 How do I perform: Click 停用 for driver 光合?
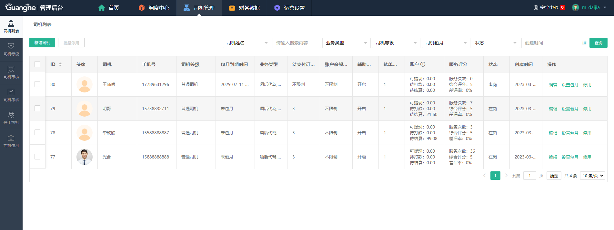tap(587, 157)
